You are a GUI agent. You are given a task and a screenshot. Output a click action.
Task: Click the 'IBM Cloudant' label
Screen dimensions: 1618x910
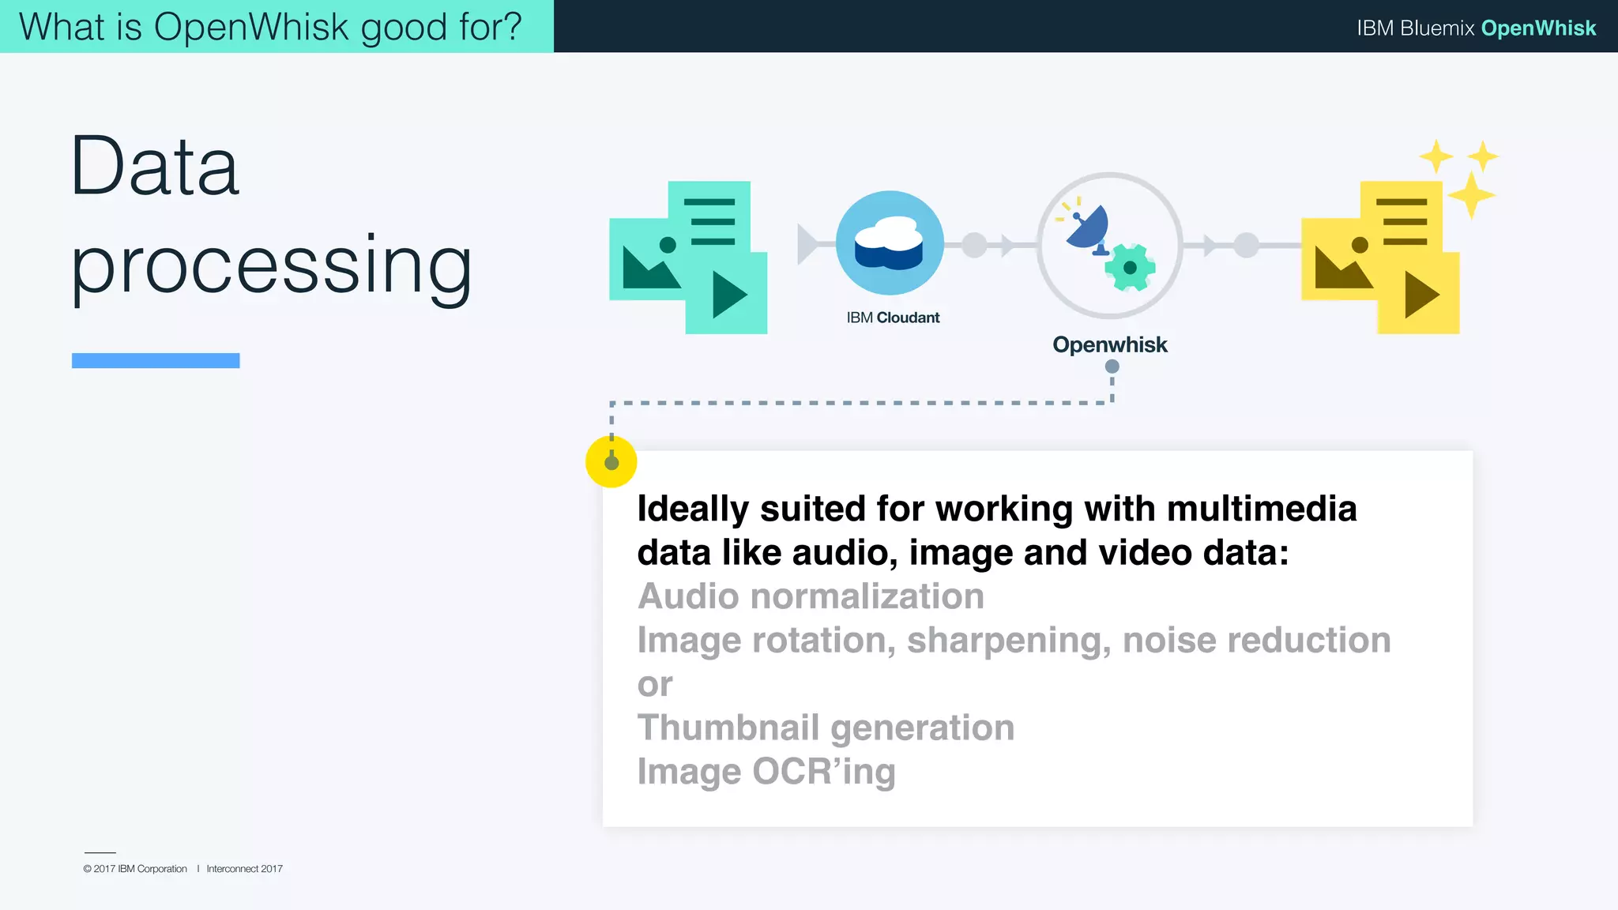click(893, 318)
